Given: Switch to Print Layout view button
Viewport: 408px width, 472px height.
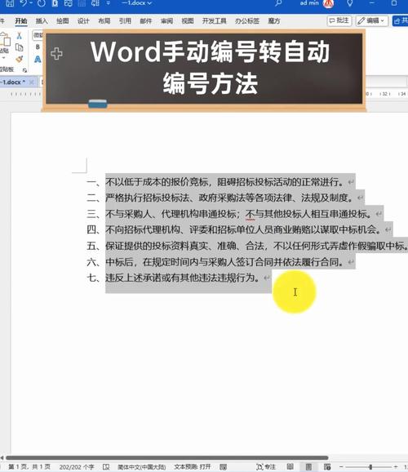Looking at the screenshot, I should click(x=308, y=466).
